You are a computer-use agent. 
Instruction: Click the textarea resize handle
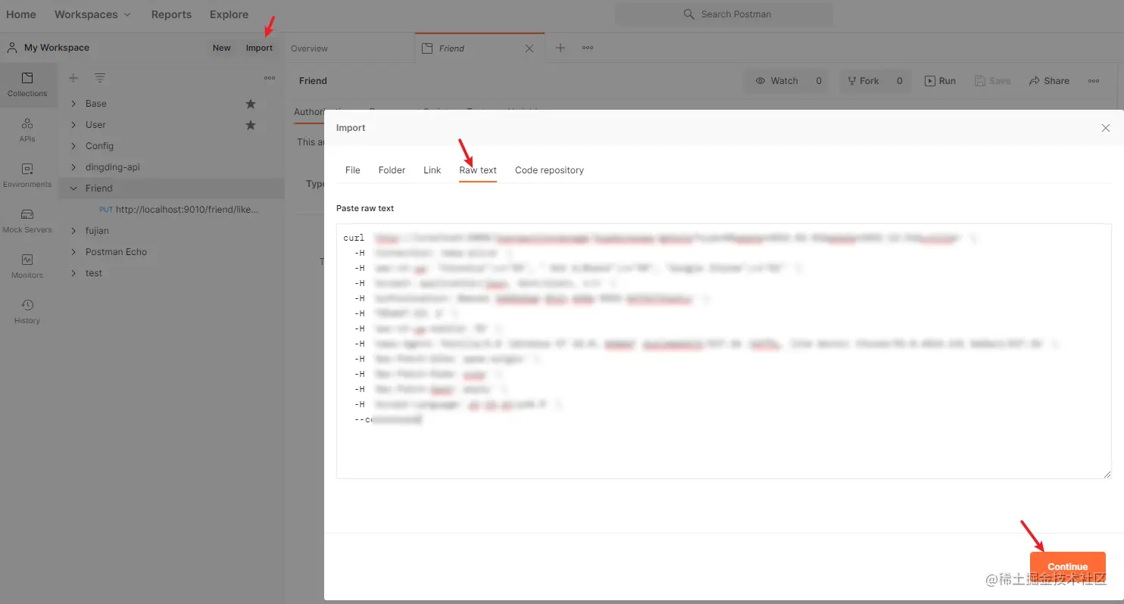pyautogui.click(x=1107, y=473)
